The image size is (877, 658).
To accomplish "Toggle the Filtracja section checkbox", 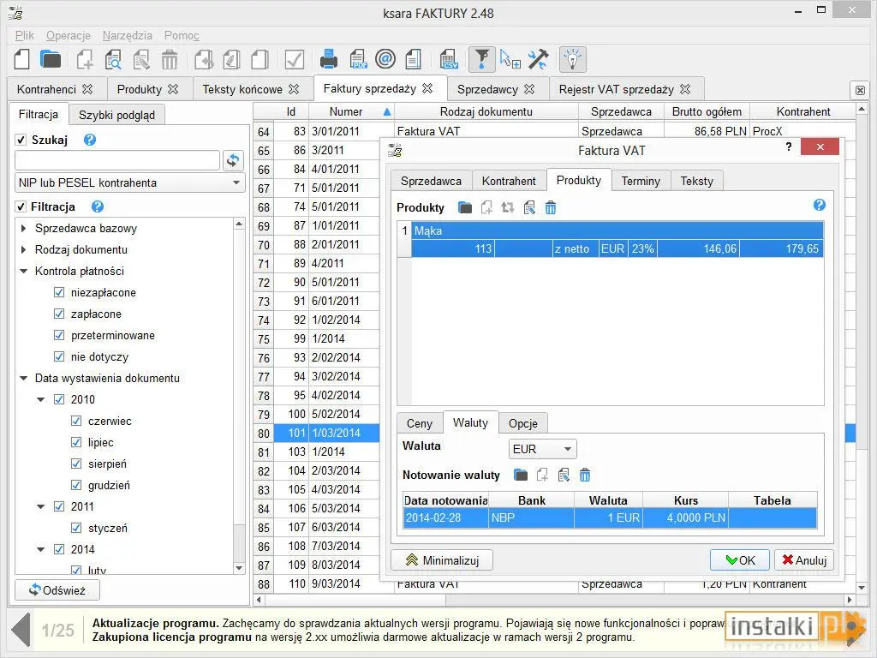I will [21, 206].
